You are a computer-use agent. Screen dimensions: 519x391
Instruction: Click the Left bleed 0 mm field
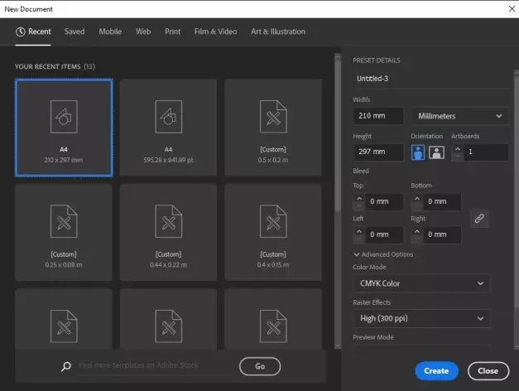384,234
